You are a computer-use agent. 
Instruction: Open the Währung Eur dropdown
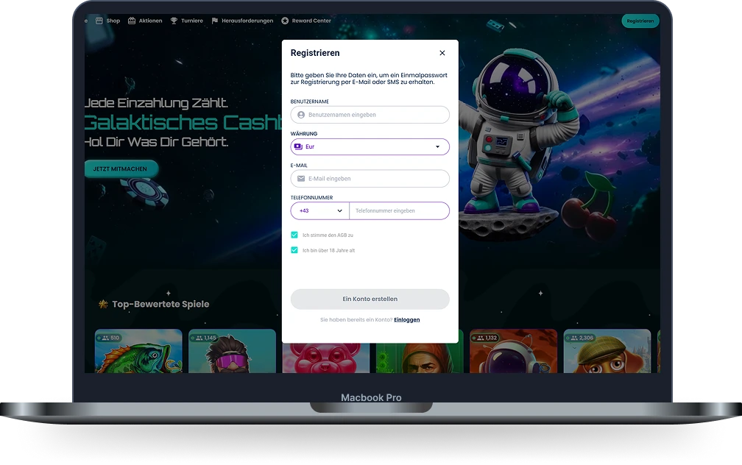click(370, 146)
